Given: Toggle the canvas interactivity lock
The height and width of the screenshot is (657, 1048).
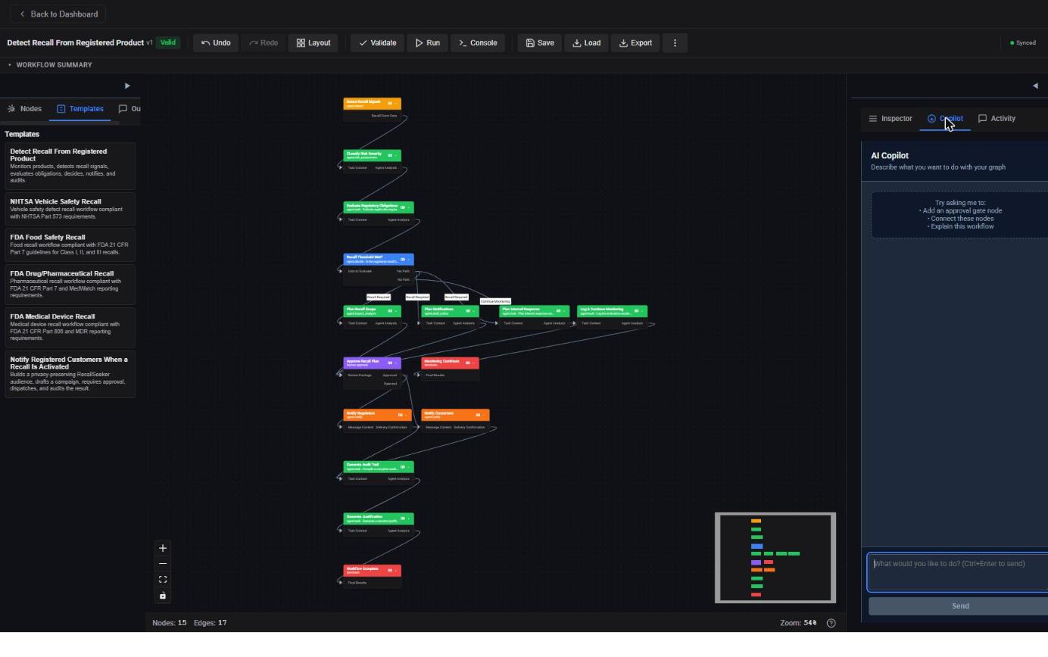Looking at the screenshot, I should point(163,596).
